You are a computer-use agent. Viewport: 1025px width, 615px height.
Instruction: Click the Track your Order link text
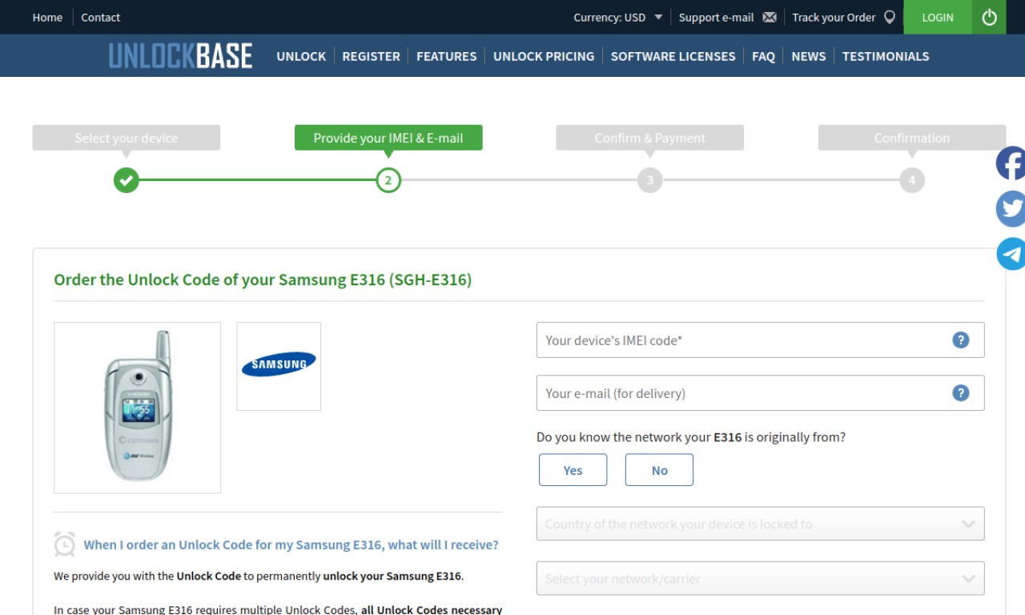(834, 17)
